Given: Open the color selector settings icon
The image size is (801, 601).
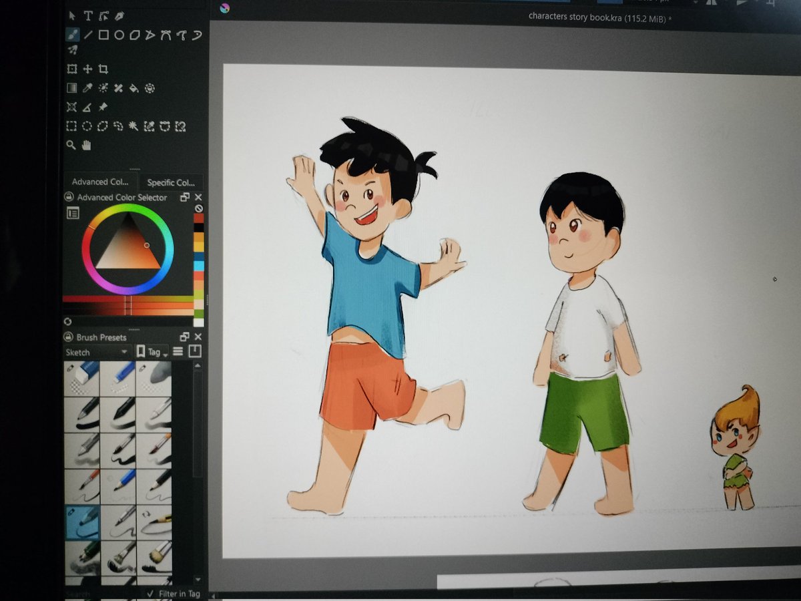Looking at the screenshot, I should [73, 213].
